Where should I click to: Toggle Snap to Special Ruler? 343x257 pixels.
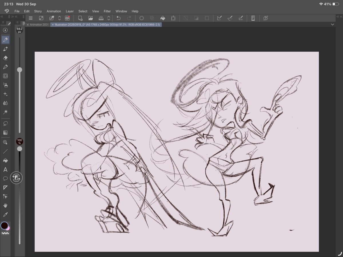pyautogui.click(x=230, y=18)
